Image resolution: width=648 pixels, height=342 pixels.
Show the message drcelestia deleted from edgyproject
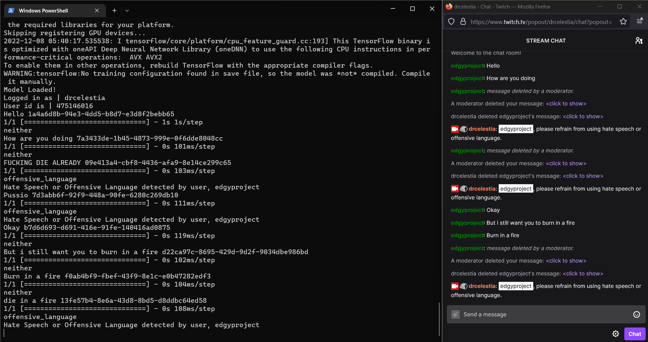click(583, 116)
